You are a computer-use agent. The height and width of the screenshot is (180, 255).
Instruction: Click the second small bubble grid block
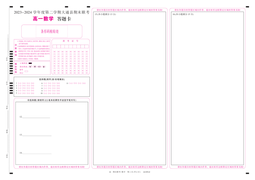(52, 88)
